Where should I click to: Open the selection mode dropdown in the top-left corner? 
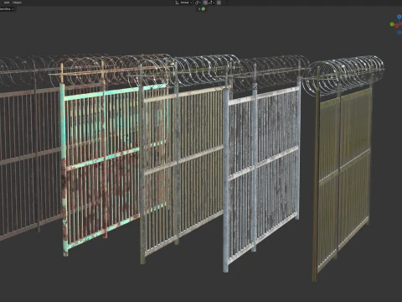[7, 9]
